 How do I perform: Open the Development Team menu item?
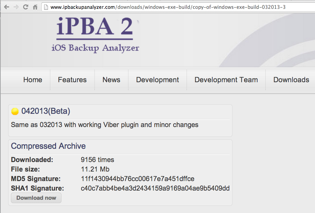tap(226, 80)
